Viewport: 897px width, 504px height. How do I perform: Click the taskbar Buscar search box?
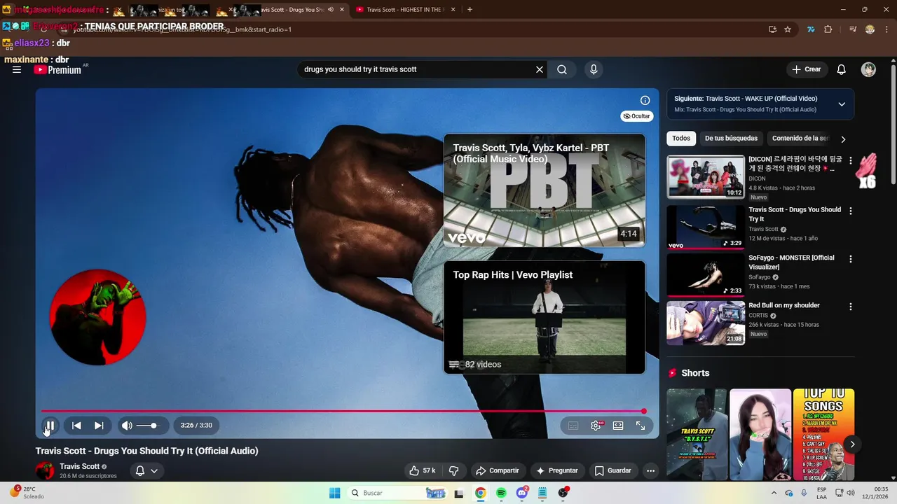tap(396, 493)
